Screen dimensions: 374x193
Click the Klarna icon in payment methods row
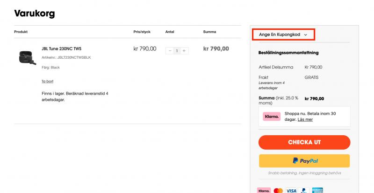click(264, 191)
